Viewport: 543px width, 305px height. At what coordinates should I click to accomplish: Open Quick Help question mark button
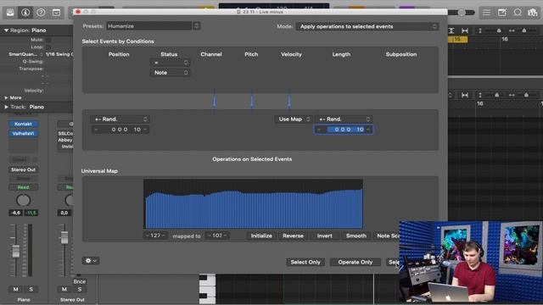pyautogui.click(x=41, y=13)
